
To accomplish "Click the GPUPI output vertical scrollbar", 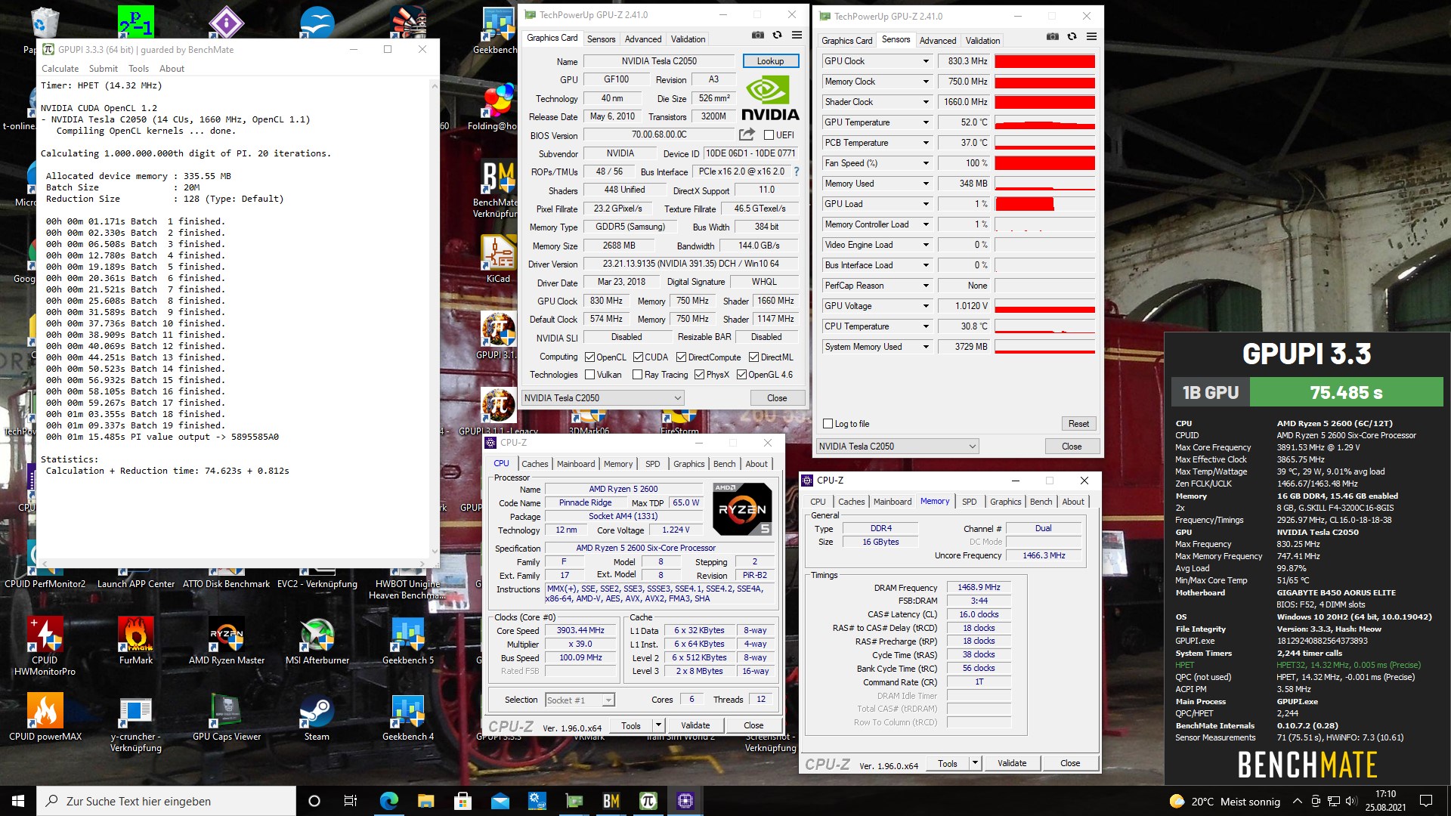I will (435, 319).
